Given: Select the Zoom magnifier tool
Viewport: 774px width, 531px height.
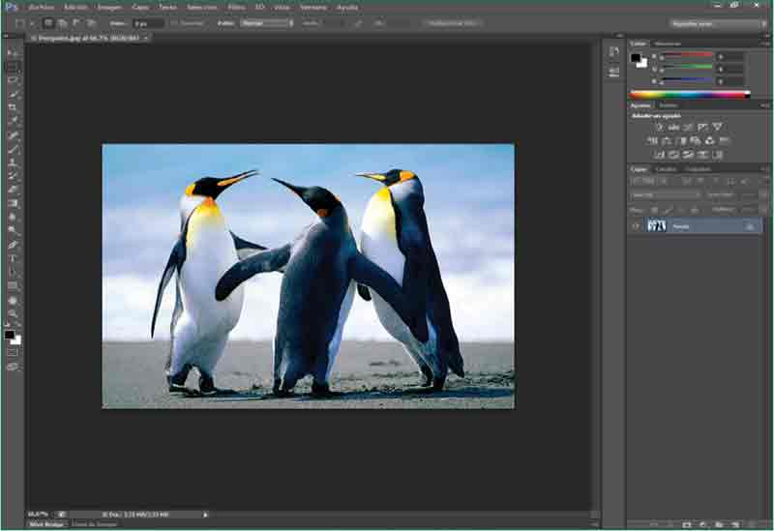Looking at the screenshot, I should pyautogui.click(x=13, y=313).
